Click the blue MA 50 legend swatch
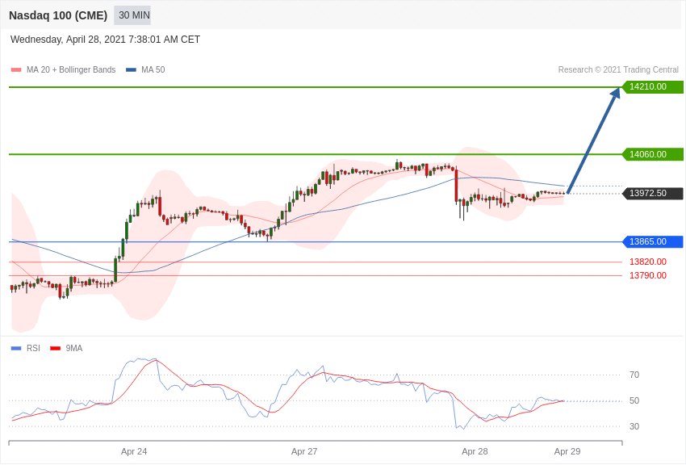This screenshot has width=686, height=465. (x=131, y=70)
